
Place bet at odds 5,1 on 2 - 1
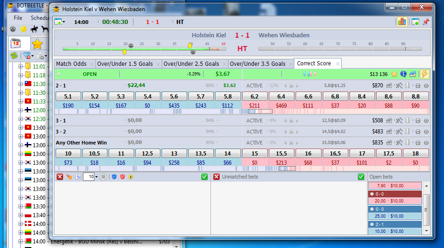pos(68,97)
